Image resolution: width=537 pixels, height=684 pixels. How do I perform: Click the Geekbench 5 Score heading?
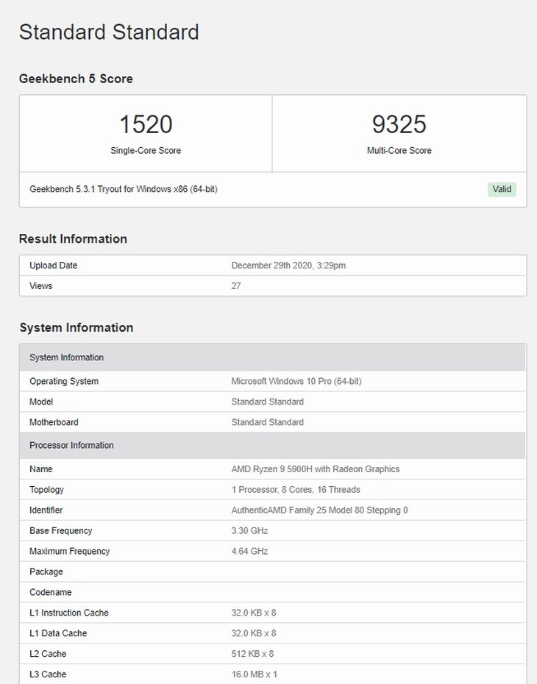coord(76,79)
